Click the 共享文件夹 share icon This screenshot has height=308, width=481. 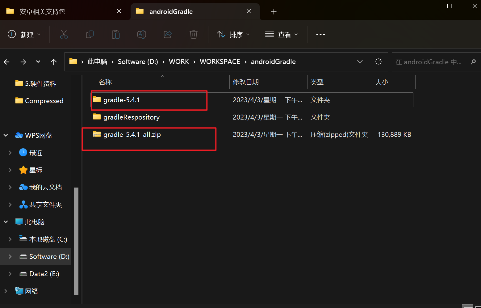23,205
